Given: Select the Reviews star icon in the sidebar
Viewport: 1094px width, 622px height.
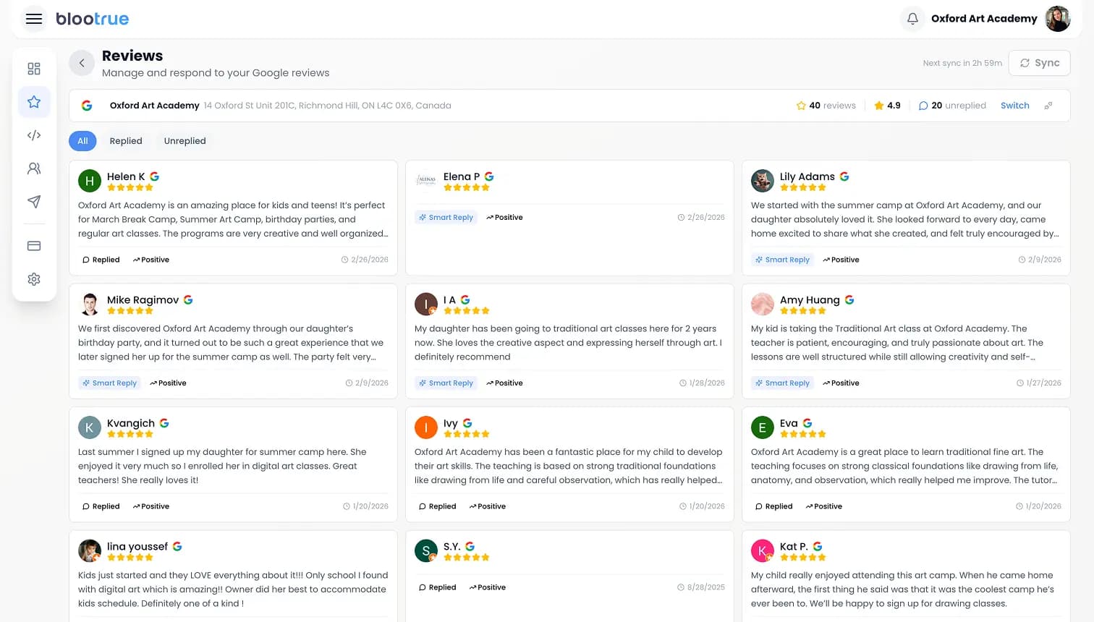Looking at the screenshot, I should (33, 101).
